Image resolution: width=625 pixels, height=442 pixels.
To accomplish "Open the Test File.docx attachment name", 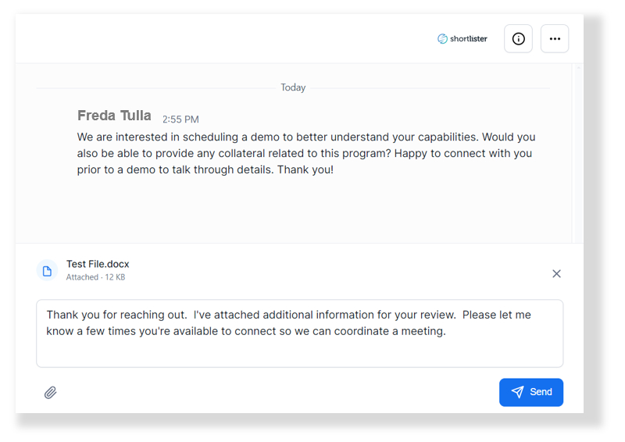I will [98, 264].
